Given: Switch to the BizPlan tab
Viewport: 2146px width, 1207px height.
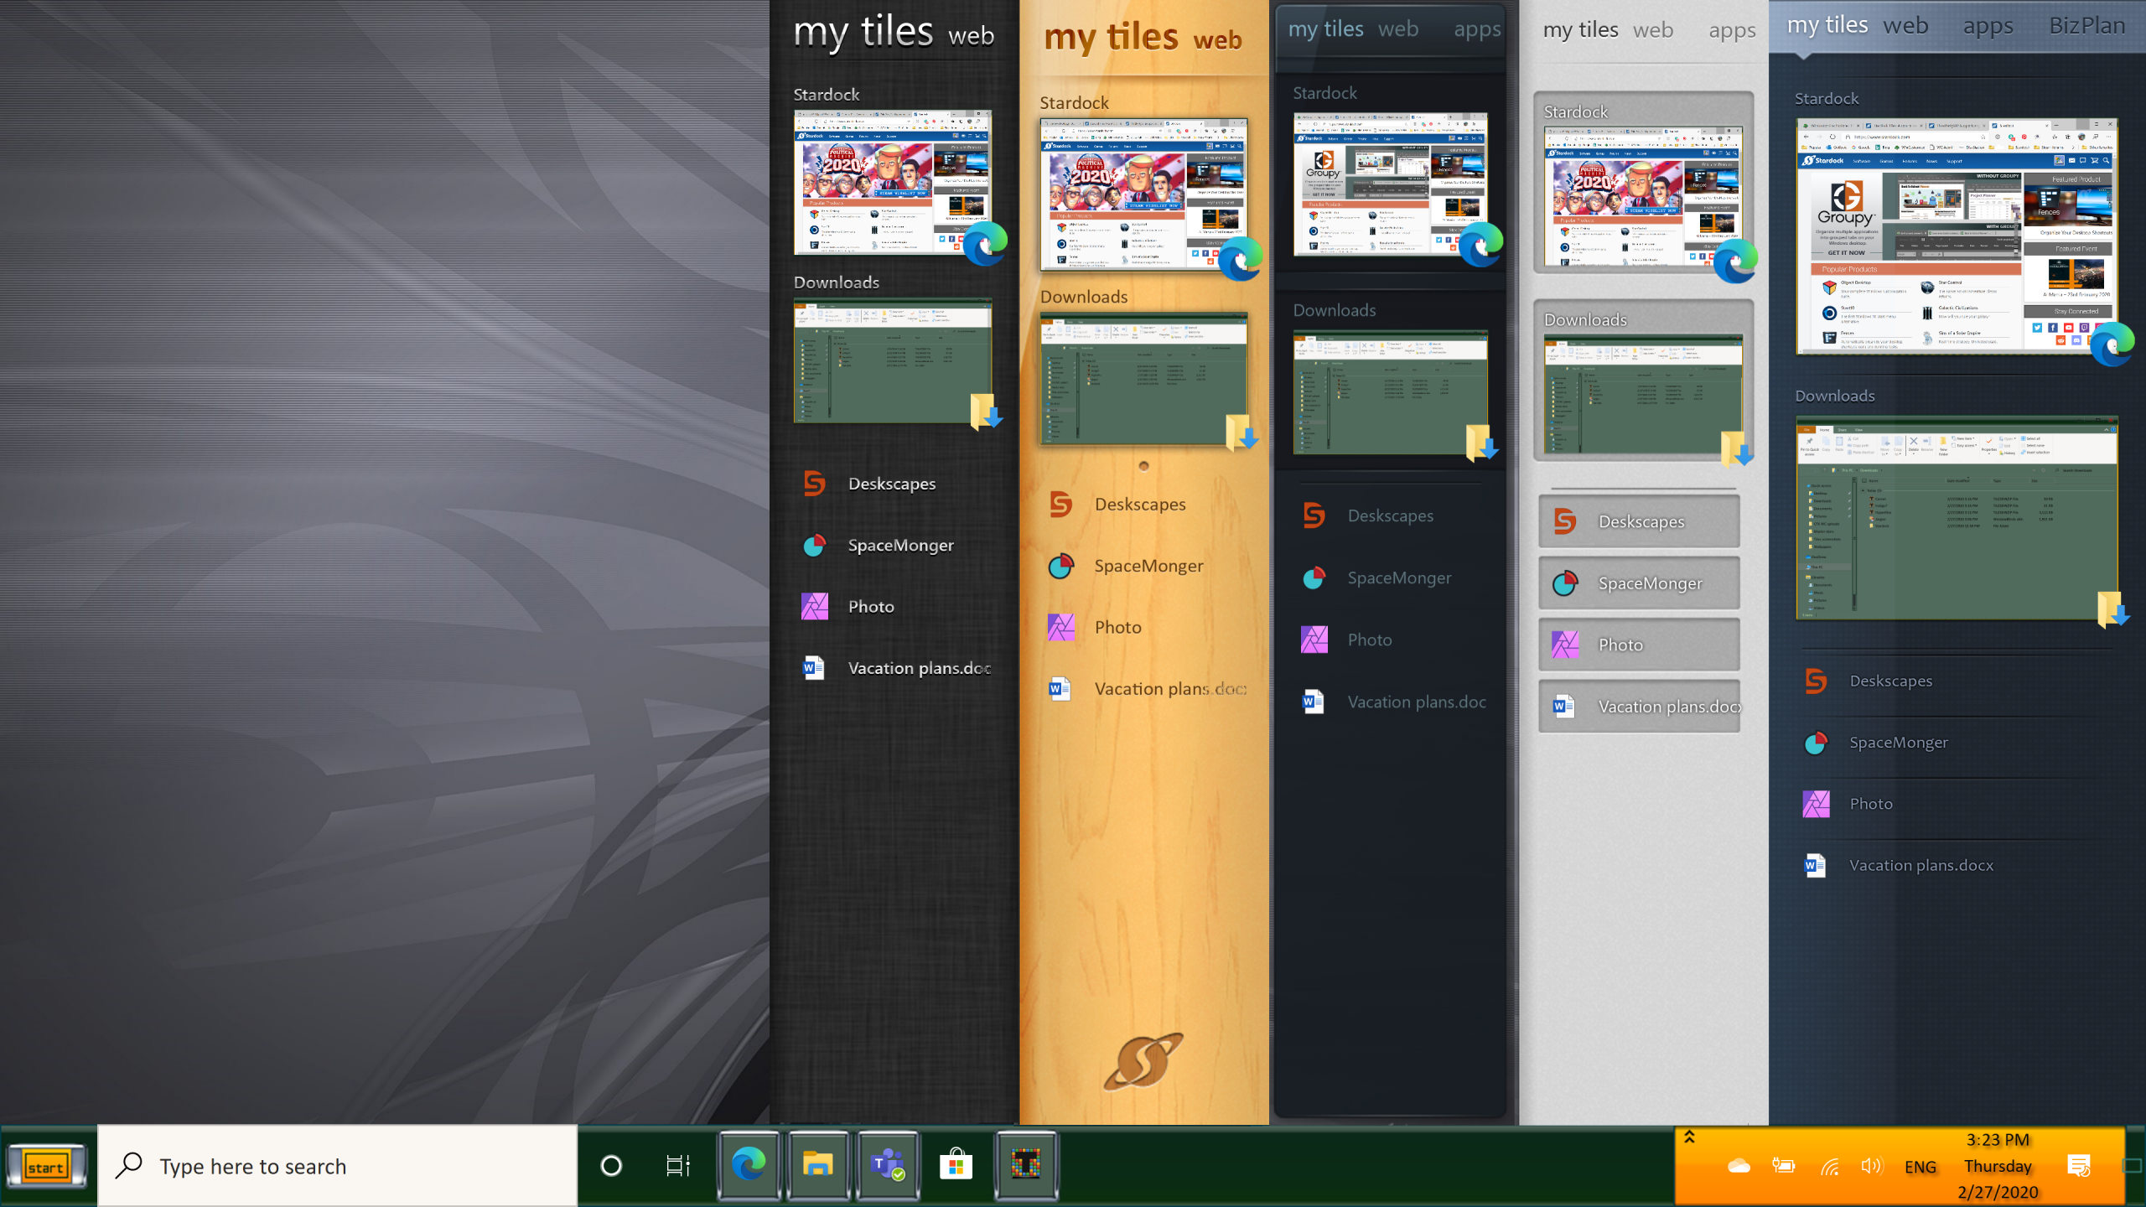Looking at the screenshot, I should (x=2086, y=26).
